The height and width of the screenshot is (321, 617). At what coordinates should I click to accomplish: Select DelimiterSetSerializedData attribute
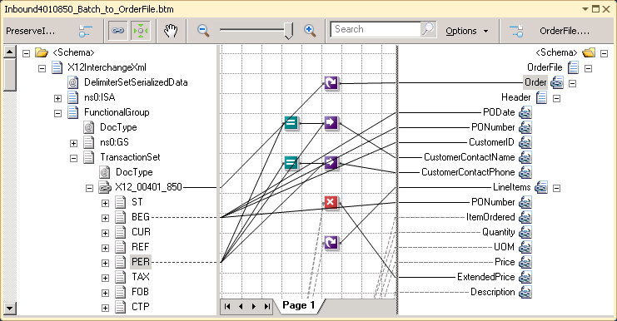136,82
